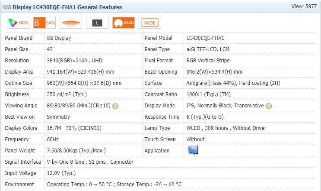The image size is (321, 191).
Task: Click the WIDE viewing angle icon
Action: tap(150, 23)
